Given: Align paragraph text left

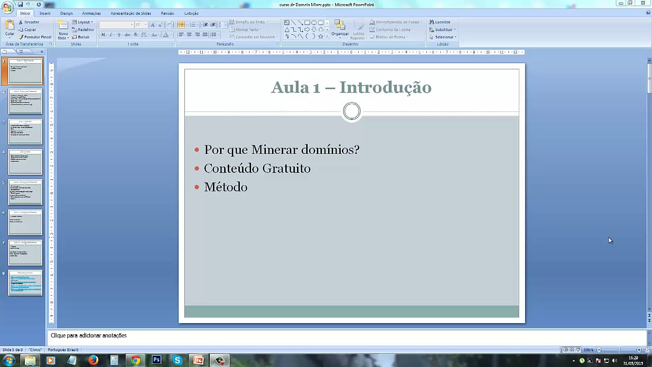Looking at the screenshot, I should click(181, 34).
